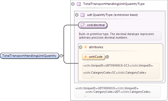Click the CategoryCode UDT annotation line

click(x=118, y=92)
